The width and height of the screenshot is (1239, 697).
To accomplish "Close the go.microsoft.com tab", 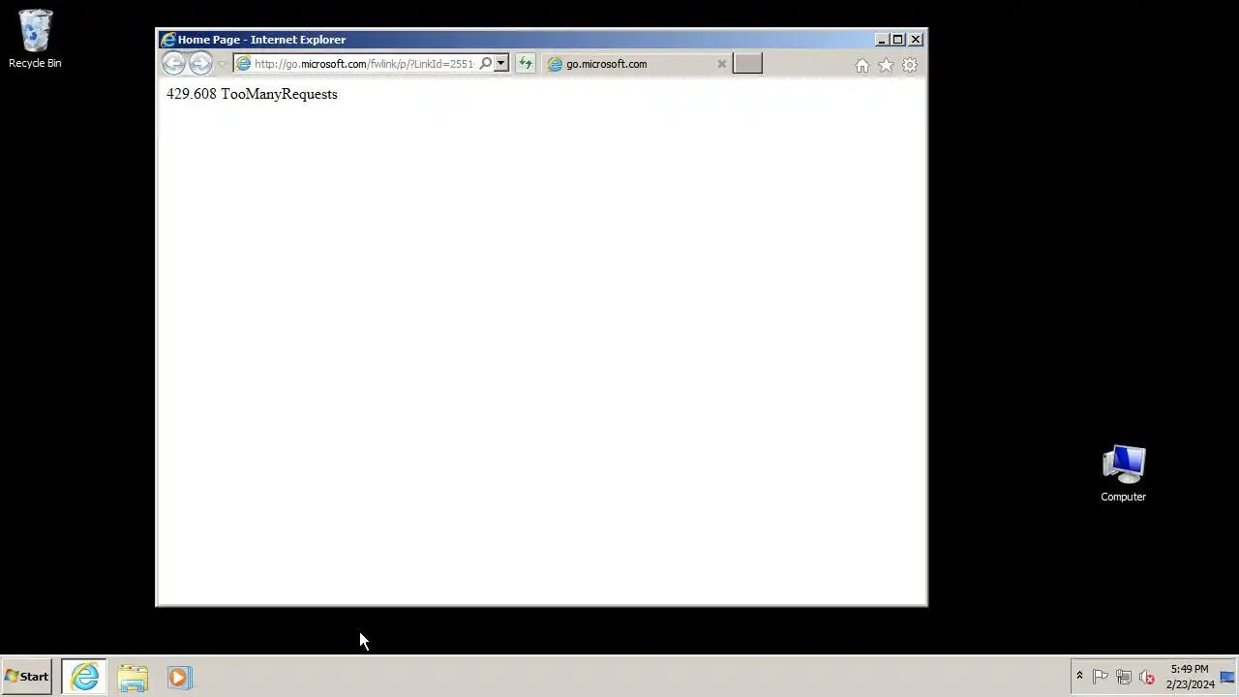I will [721, 64].
